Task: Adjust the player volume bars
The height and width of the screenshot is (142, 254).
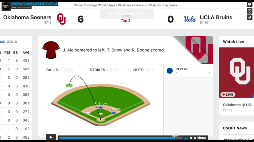Action: coord(186,138)
